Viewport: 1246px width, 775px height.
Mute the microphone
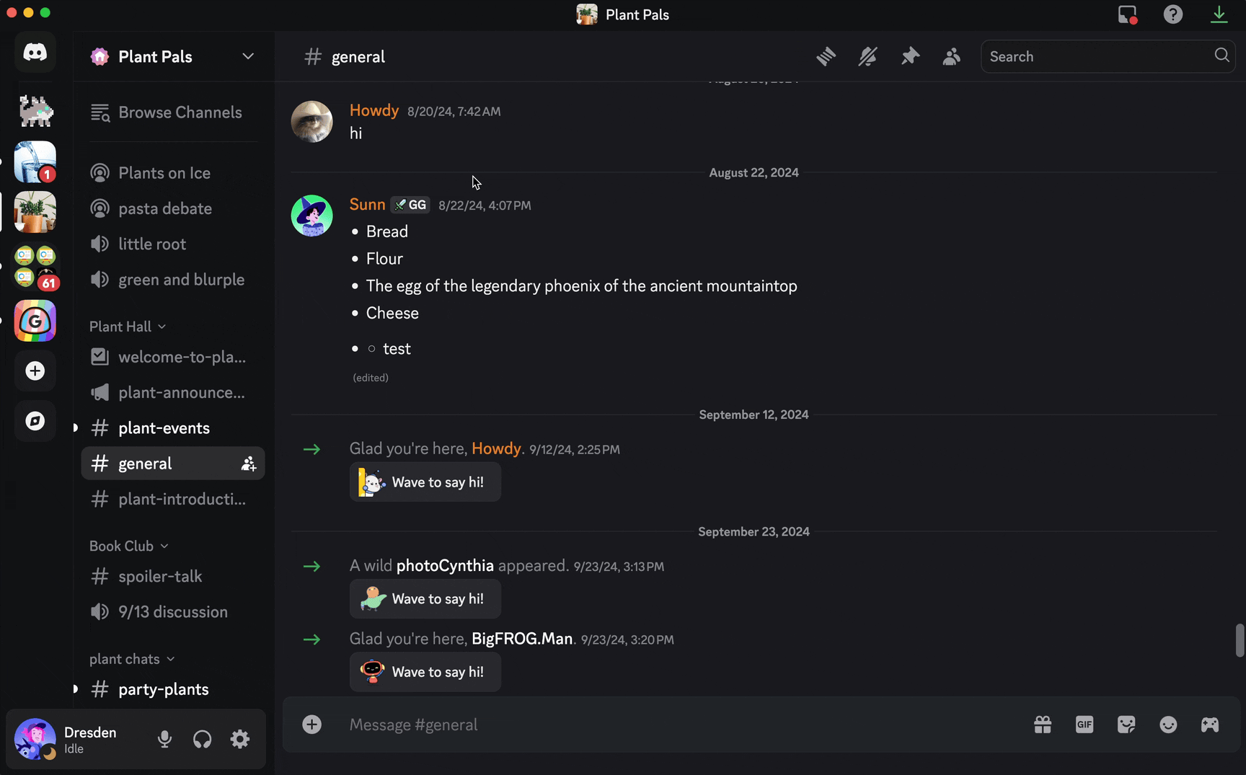(x=164, y=739)
